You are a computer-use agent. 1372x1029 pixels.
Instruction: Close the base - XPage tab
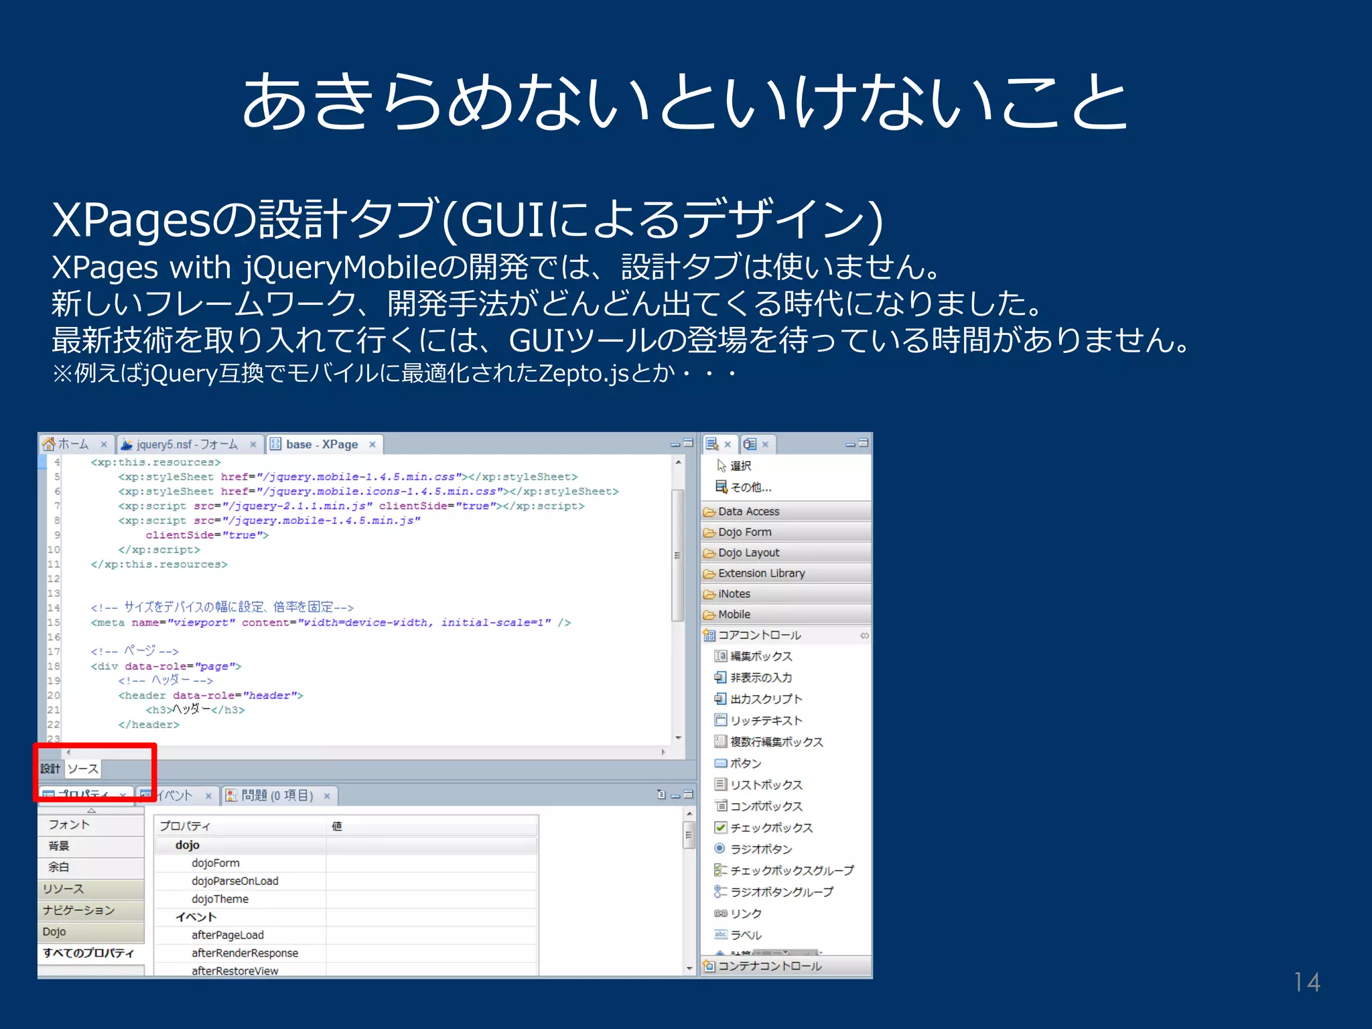click(x=372, y=444)
